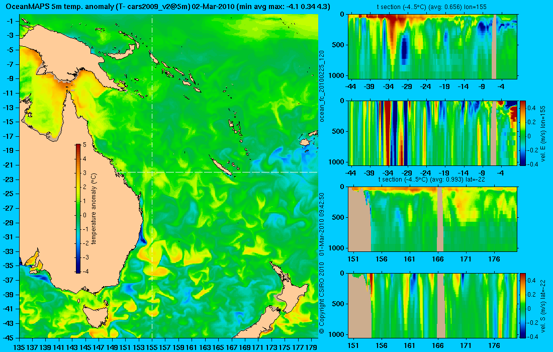Open the temperature section panel at lat=-22
The image size is (553, 352).
coord(432,219)
